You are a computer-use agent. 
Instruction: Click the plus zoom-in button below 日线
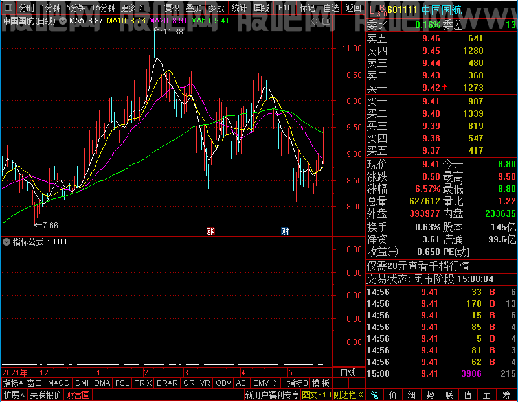[341, 383]
